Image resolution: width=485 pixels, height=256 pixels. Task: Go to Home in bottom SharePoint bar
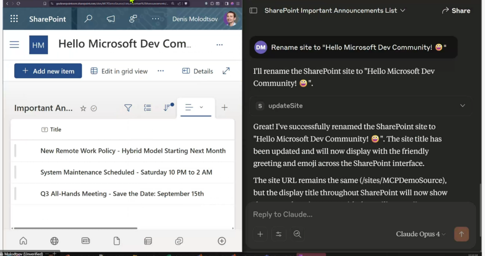coord(23,241)
